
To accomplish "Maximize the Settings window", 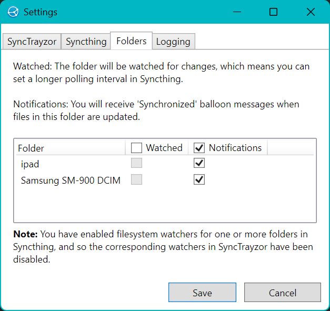I will coord(273,12).
